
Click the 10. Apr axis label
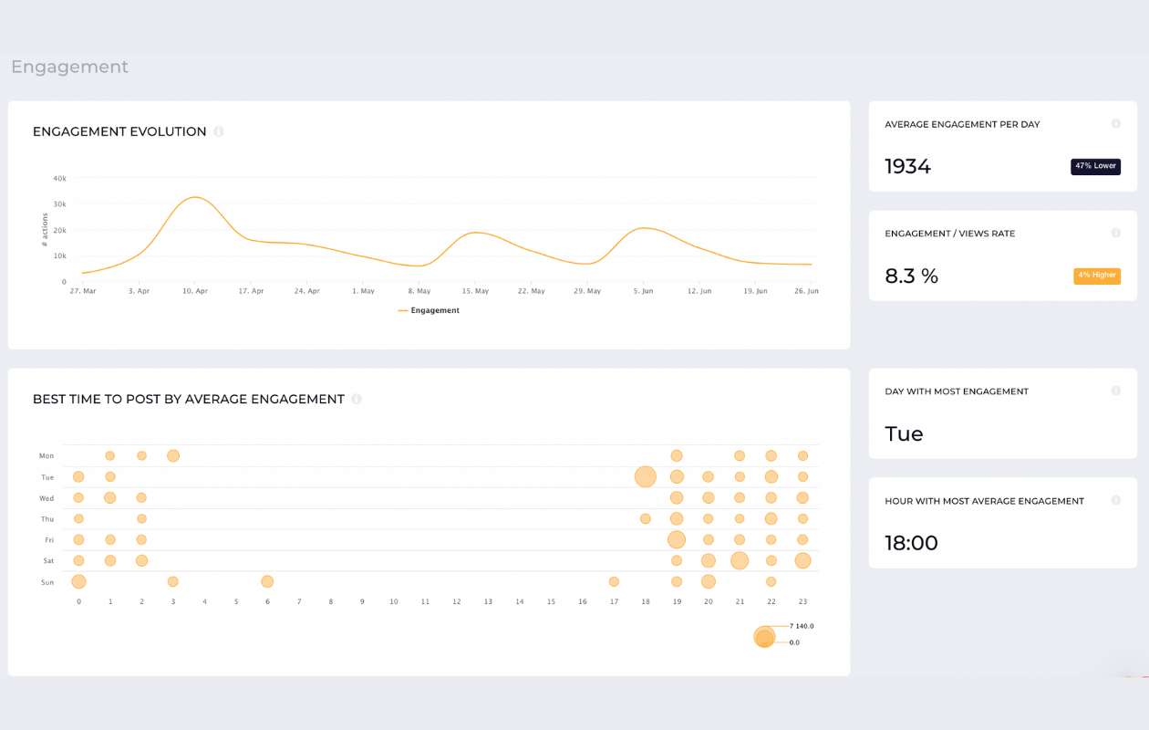point(195,291)
